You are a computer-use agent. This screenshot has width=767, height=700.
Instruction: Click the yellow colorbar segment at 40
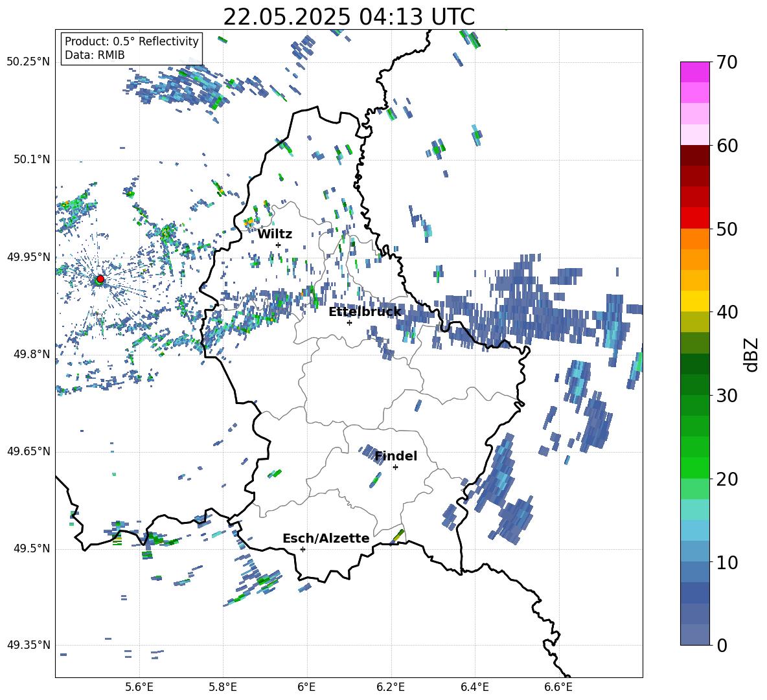[x=694, y=301]
